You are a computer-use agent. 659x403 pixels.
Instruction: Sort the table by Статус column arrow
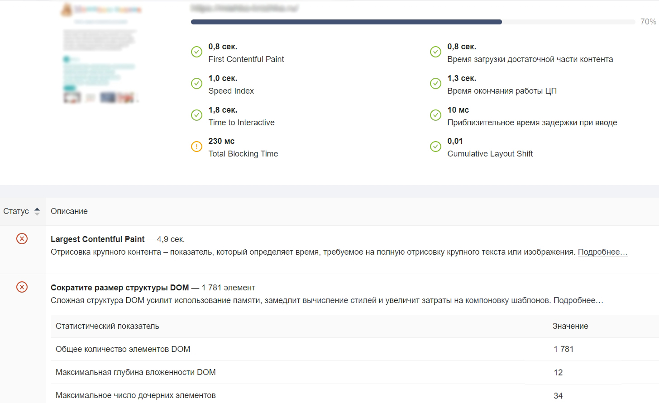pyautogui.click(x=37, y=211)
